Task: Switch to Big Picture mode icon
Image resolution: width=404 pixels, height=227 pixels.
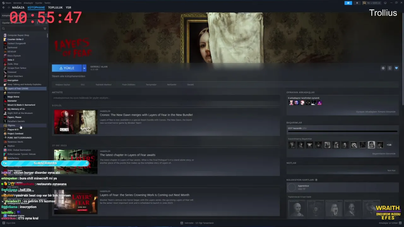Action: [385, 3]
